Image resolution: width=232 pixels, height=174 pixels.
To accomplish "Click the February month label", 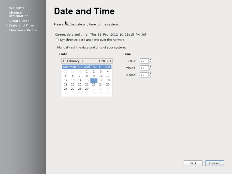I will coord(73,61).
